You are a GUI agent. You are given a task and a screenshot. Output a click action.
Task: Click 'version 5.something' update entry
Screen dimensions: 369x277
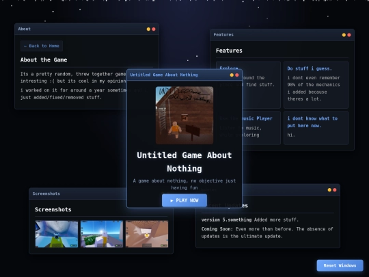(x=249, y=220)
